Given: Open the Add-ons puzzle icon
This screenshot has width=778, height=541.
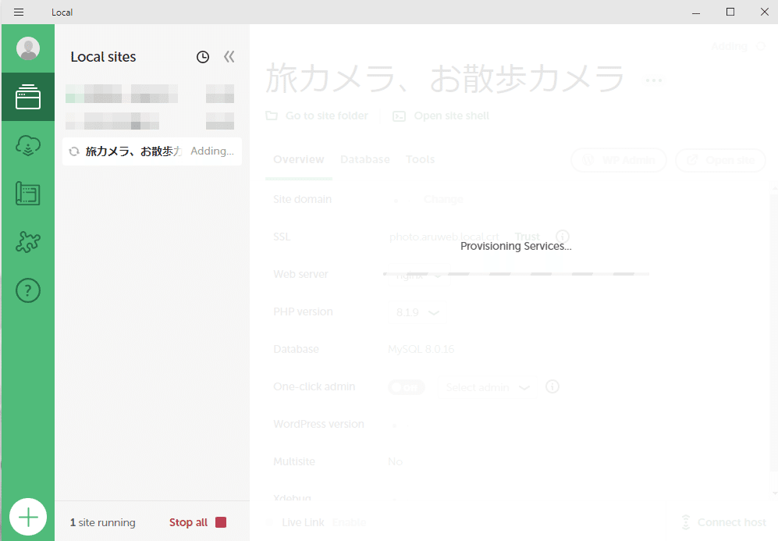Looking at the screenshot, I should tap(28, 242).
